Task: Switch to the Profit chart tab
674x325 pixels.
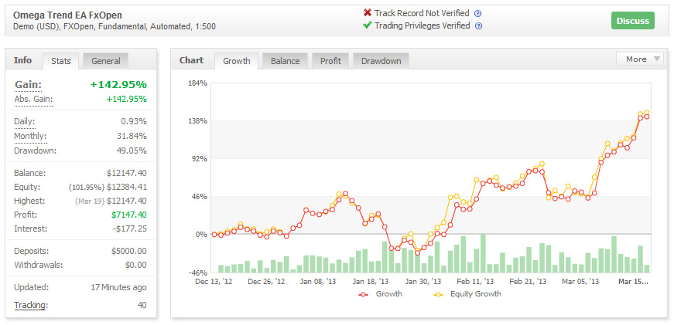Action: [x=330, y=61]
